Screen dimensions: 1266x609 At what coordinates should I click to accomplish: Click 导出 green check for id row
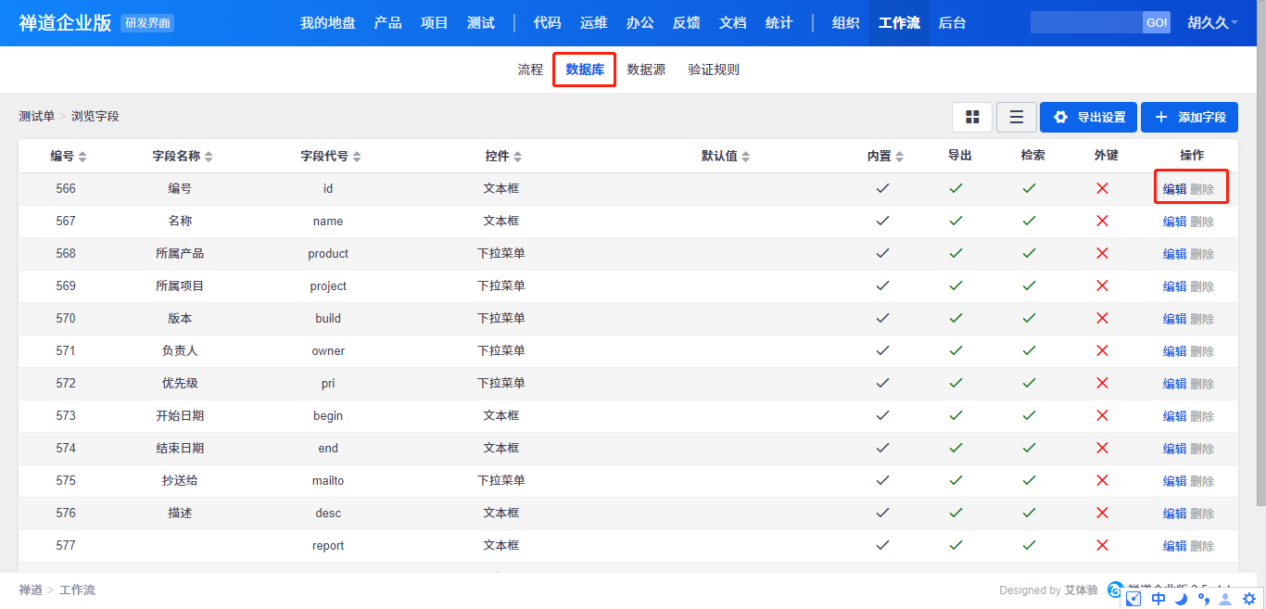click(956, 188)
